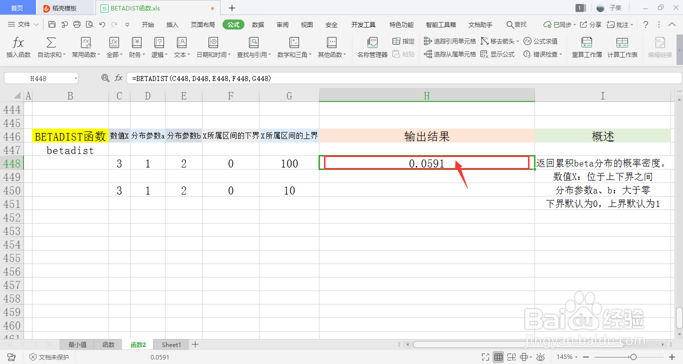This screenshot has width=683, height=364.
Task: Toggle eye protection mode icon
Action: (x=540, y=357)
